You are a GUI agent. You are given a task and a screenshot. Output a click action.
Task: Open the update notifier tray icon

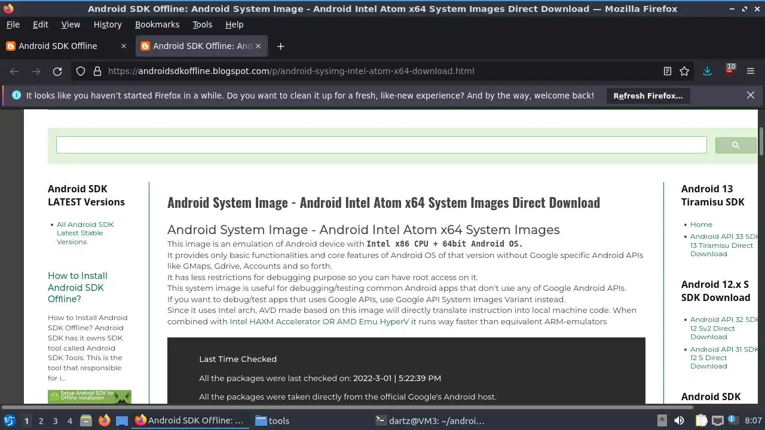(x=732, y=420)
